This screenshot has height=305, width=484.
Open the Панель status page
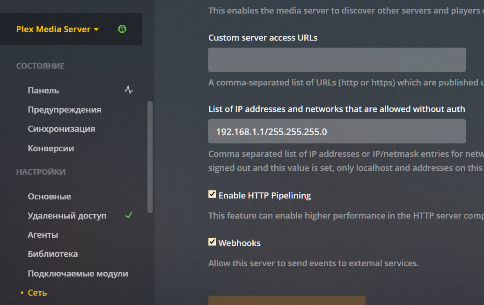click(44, 90)
